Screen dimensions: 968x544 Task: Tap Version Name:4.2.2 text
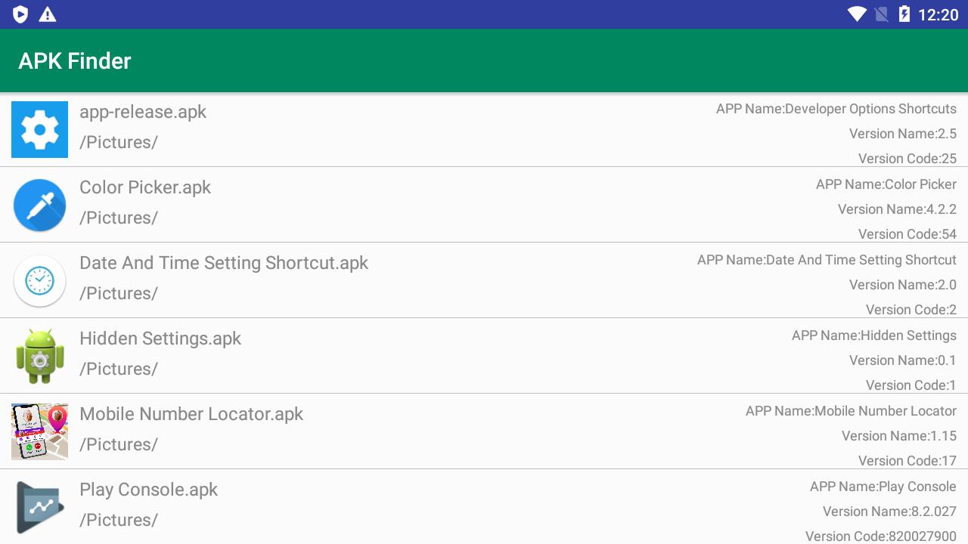pyautogui.click(x=897, y=209)
